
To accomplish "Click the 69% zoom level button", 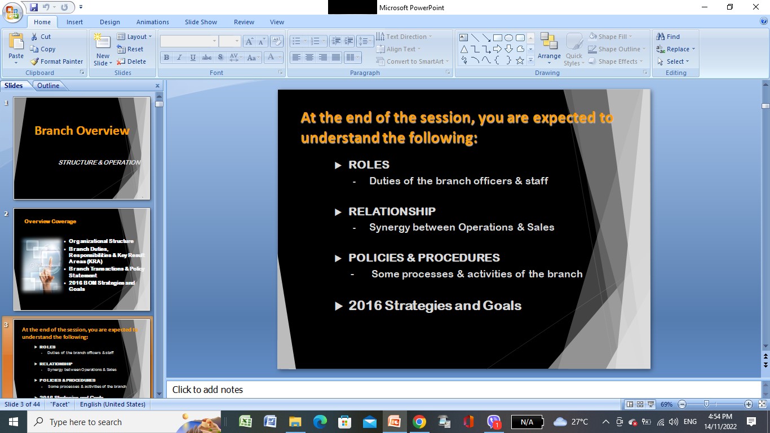I will click(x=667, y=404).
